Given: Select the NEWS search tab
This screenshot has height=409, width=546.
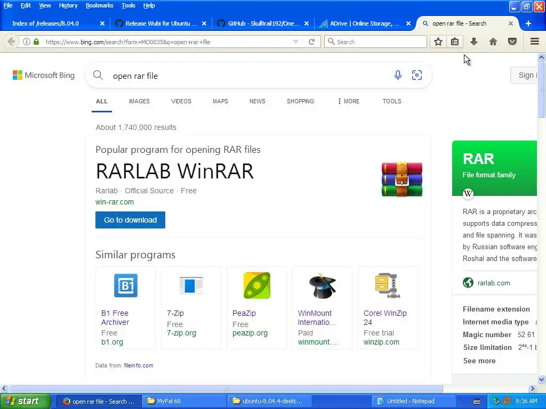Looking at the screenshot, I should coord(258,101).
